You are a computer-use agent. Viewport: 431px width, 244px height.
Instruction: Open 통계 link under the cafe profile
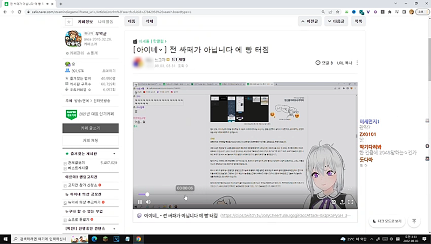pyautogui.click(x=92, y=53)
